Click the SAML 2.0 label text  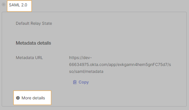coord(18,5)
